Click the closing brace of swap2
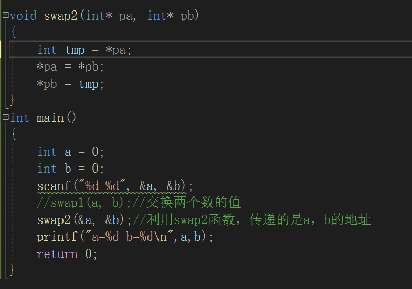 (12, 99)
